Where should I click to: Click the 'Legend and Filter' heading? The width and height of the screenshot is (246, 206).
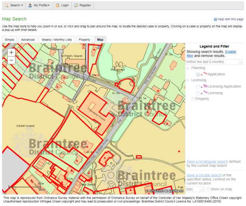[214, 46]
